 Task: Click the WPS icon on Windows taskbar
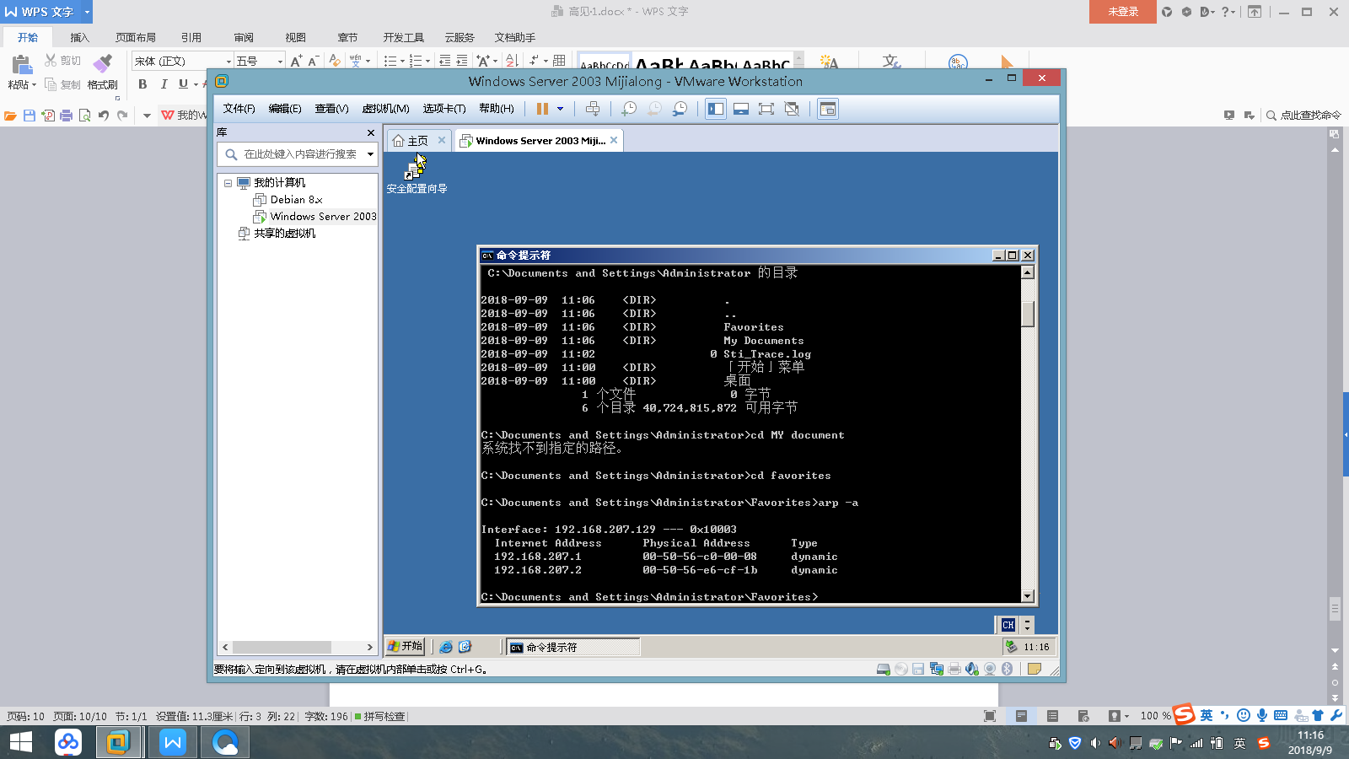[x=173, y=742]
